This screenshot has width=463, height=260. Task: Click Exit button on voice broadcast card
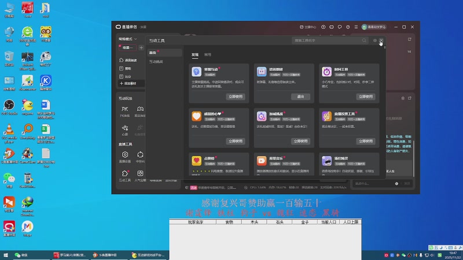(x=300, y=96)
